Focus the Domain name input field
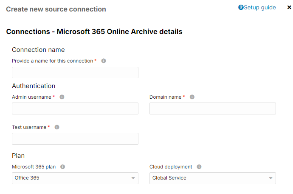The image size is (293, 194). (213, 108)
